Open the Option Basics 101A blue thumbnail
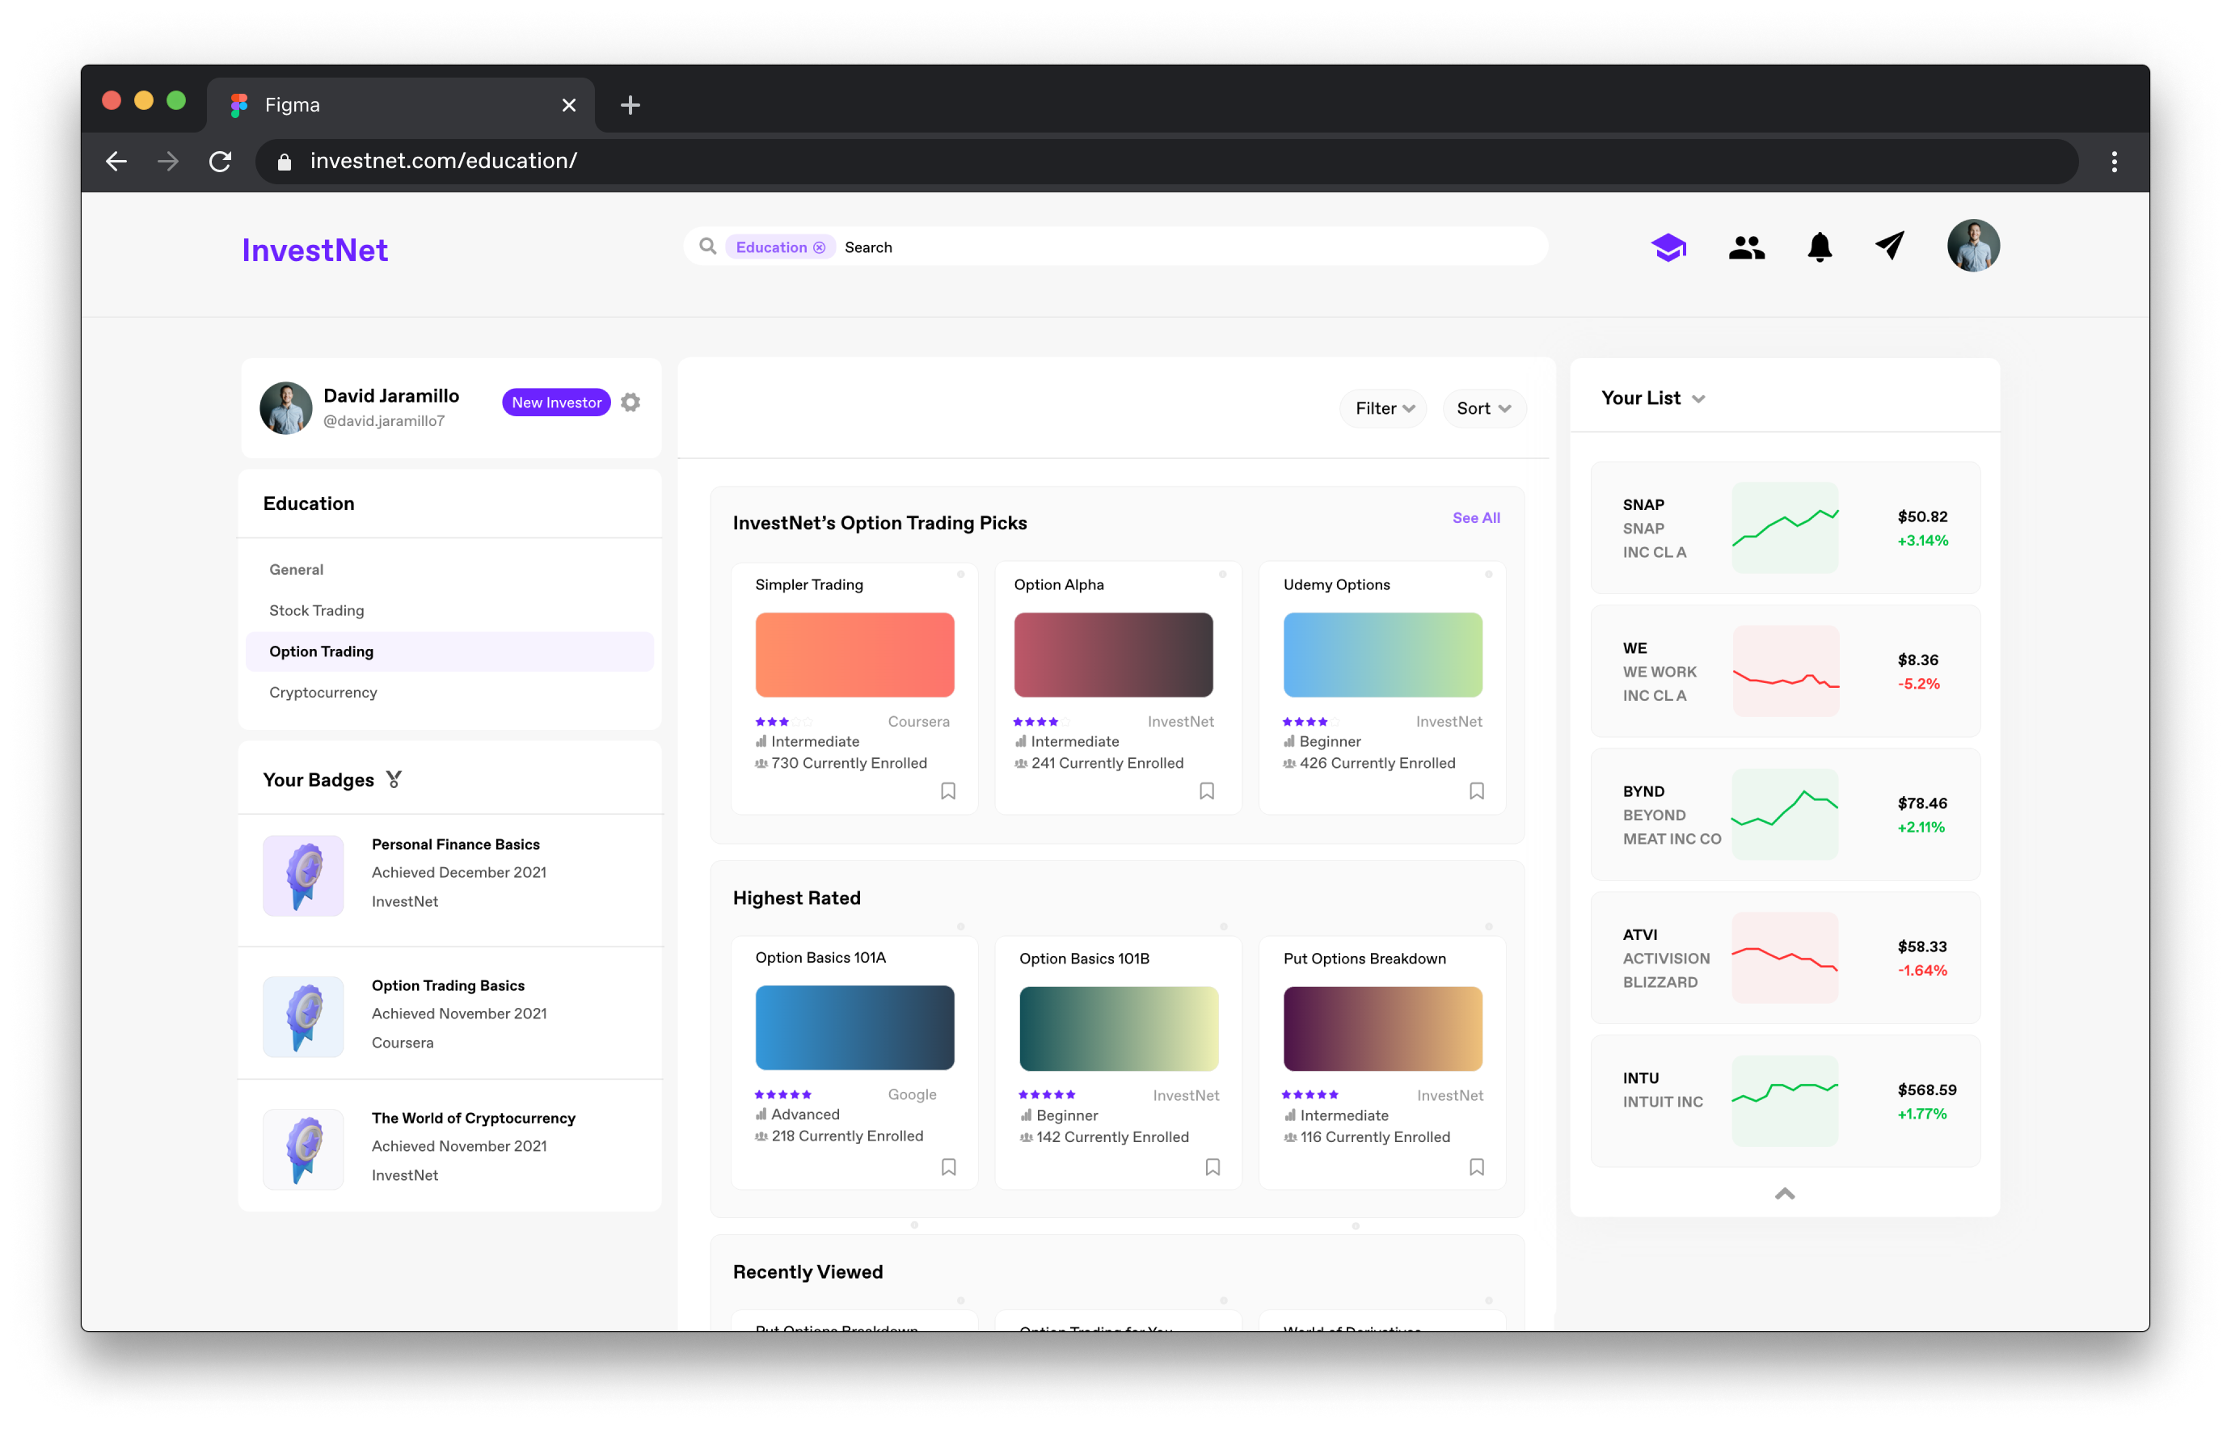The width and height of the screenshot is (2231, 1429). click(854, 1027)
